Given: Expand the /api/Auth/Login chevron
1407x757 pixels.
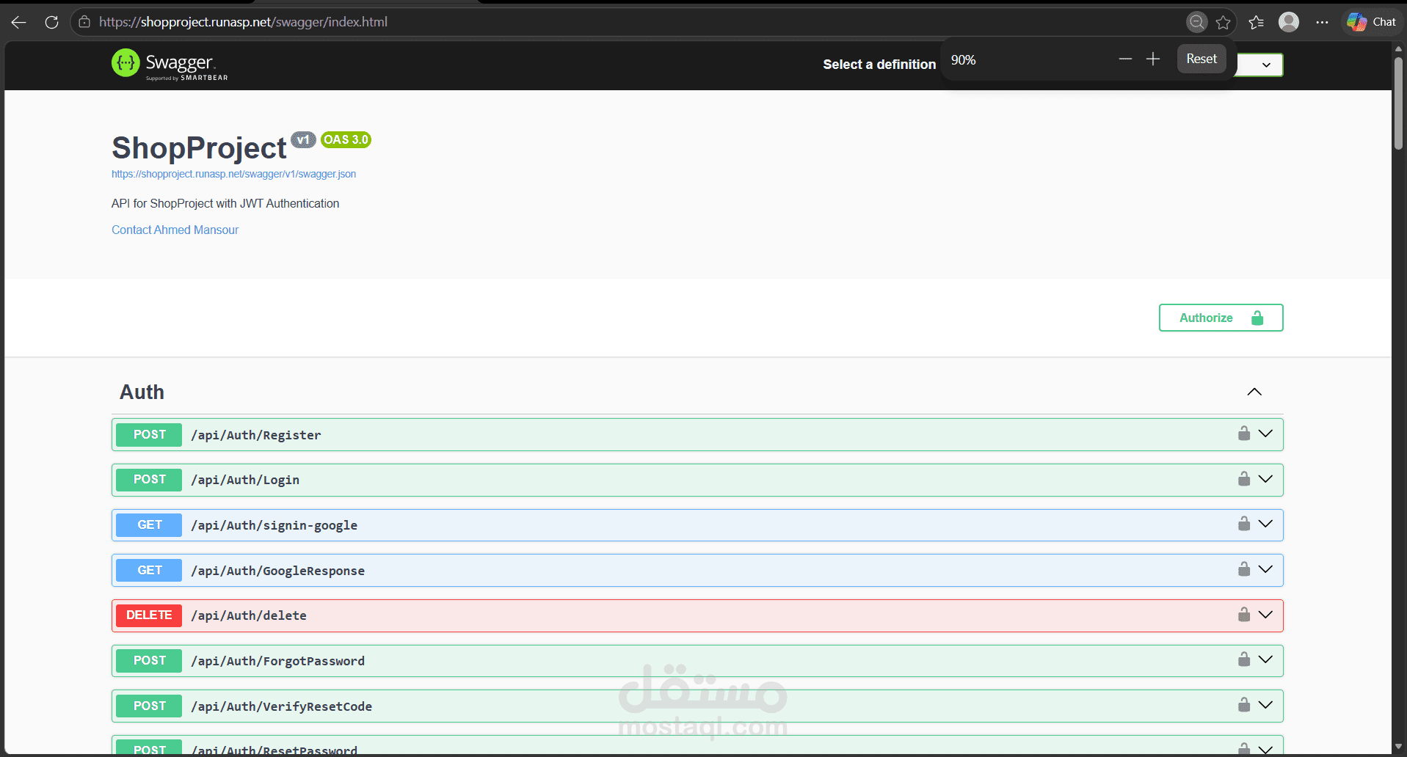Looking at the screenshot, I should 1265,479.
